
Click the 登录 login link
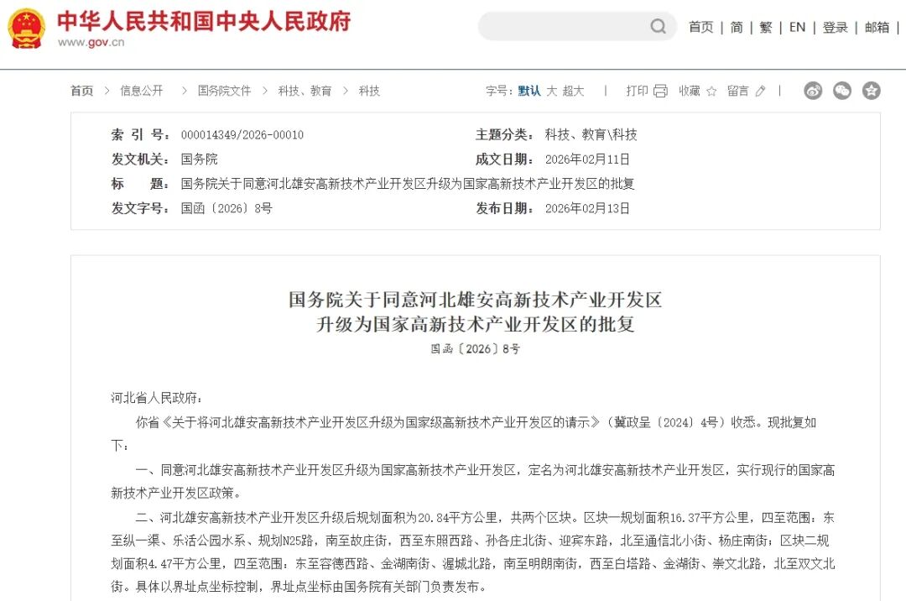835,27
